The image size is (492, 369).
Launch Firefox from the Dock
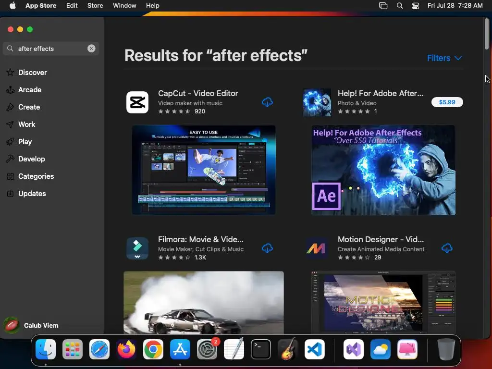(x=126, y=349)
